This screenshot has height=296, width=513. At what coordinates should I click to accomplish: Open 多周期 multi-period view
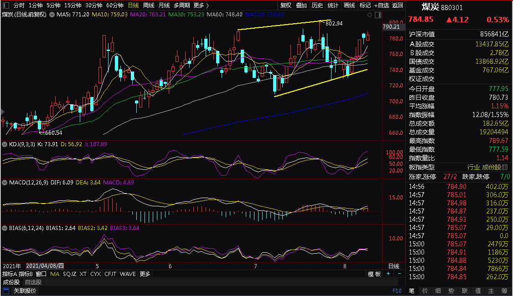181,5
